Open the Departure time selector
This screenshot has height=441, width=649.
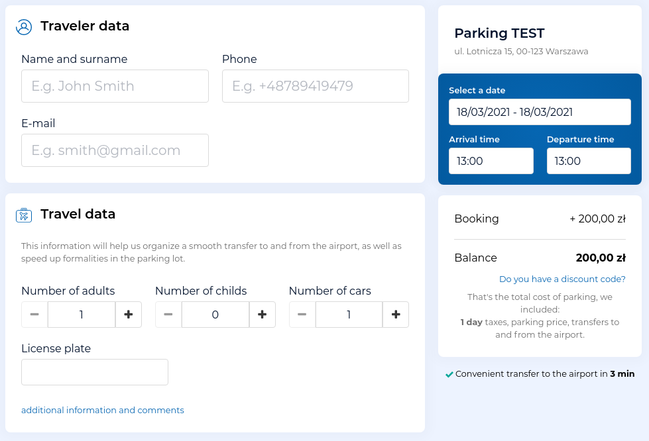589,161
